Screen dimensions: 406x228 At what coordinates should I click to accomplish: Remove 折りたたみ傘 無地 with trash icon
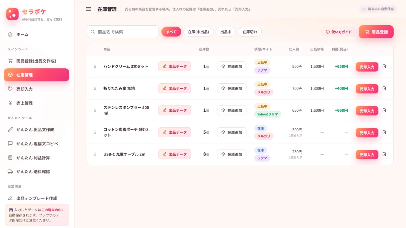tap(384, 88)
